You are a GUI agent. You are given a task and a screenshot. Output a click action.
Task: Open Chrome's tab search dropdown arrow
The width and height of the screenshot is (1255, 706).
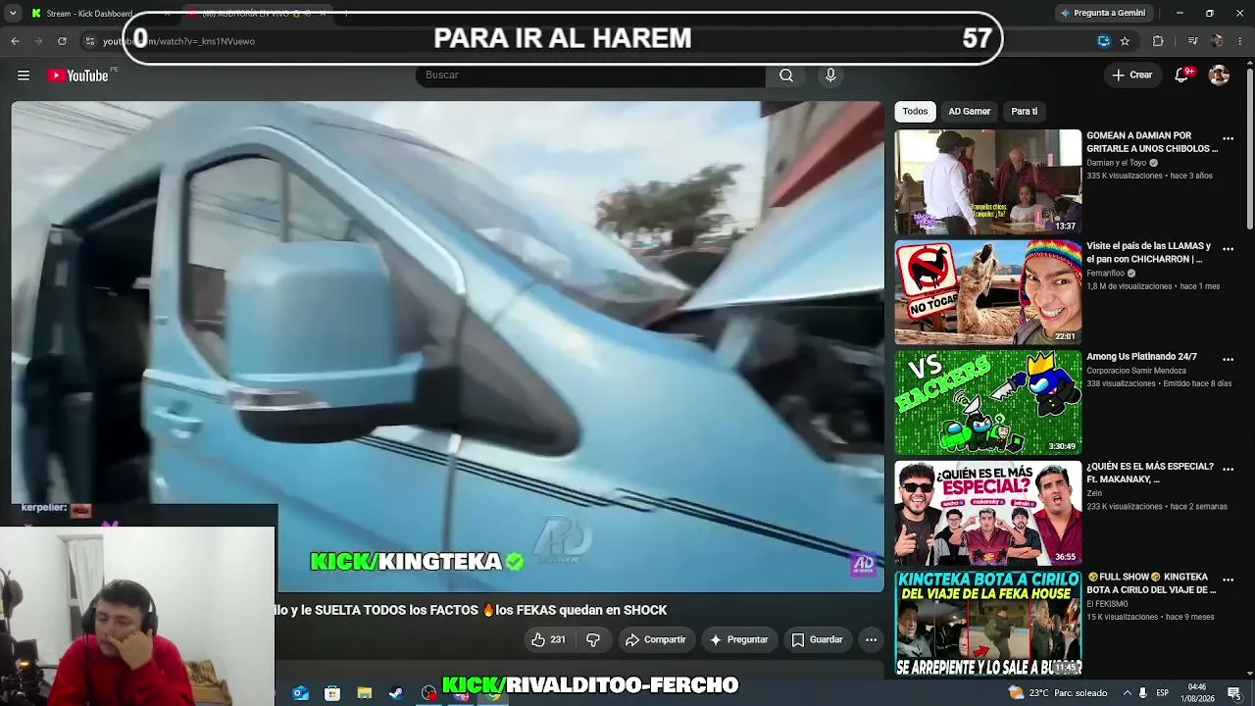pos(13,14)
